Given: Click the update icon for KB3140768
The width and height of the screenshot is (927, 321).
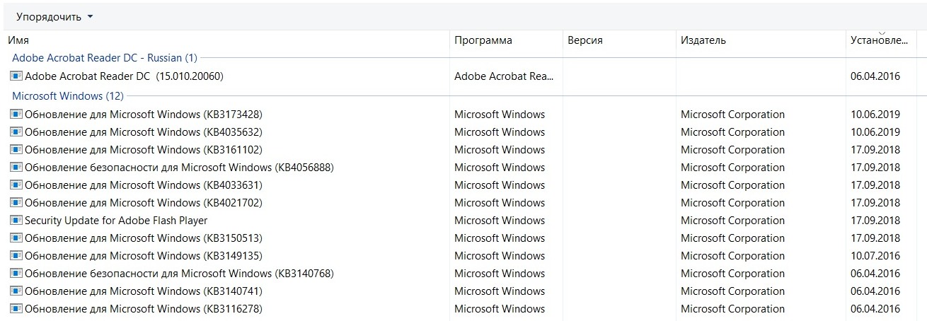Looking at the screenshot, I should point(16,273).
